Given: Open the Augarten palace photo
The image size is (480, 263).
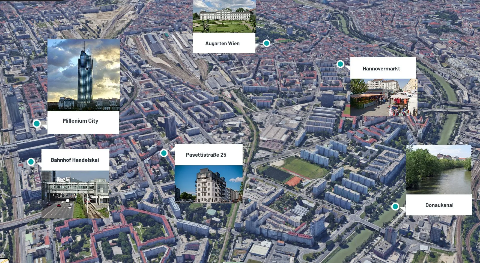Looking at the screenshot, I should tap(224, 16).
